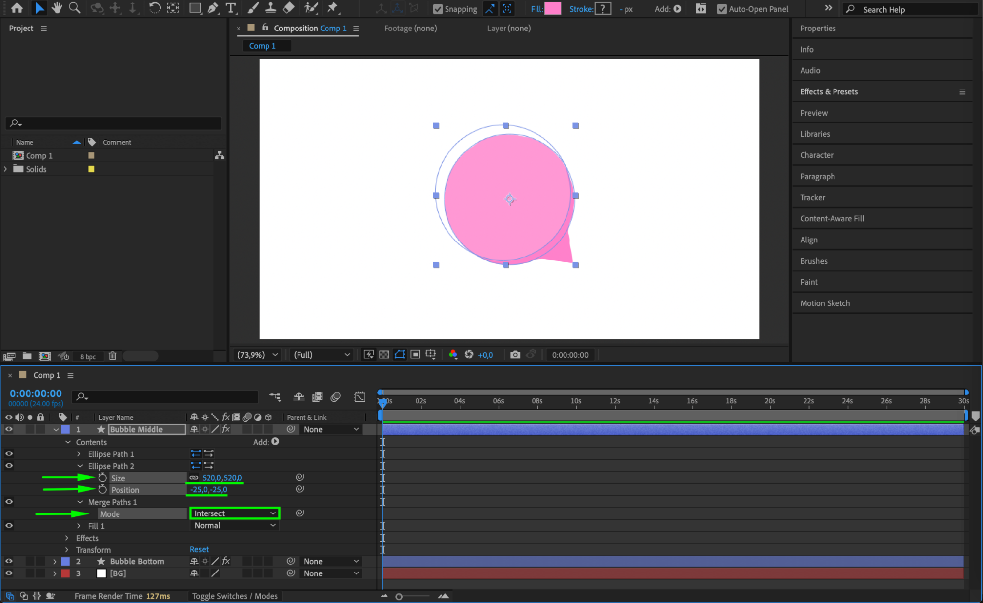Take snapshot with camera icon
The width and height of the screenshot is (983, 603).
515,355
